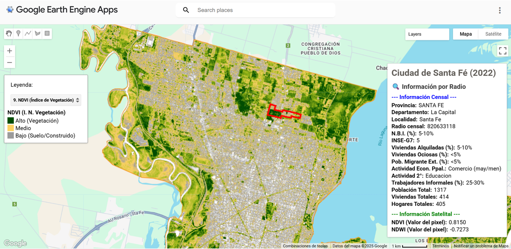Select the add marker tool
The width and height of the screenshot is (511, 249).
pyautogui.click(x=18, y=33)
